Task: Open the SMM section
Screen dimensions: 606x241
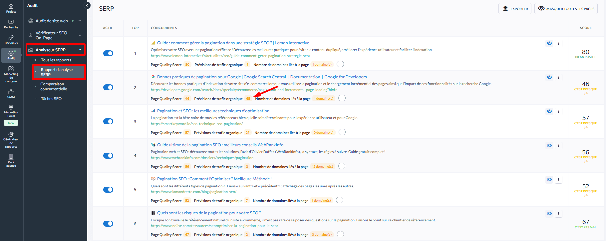Action: click(11, 94)
